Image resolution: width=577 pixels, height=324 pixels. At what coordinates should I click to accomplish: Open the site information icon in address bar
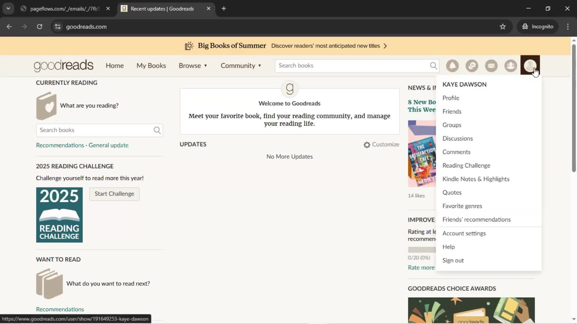click(58, 27)
